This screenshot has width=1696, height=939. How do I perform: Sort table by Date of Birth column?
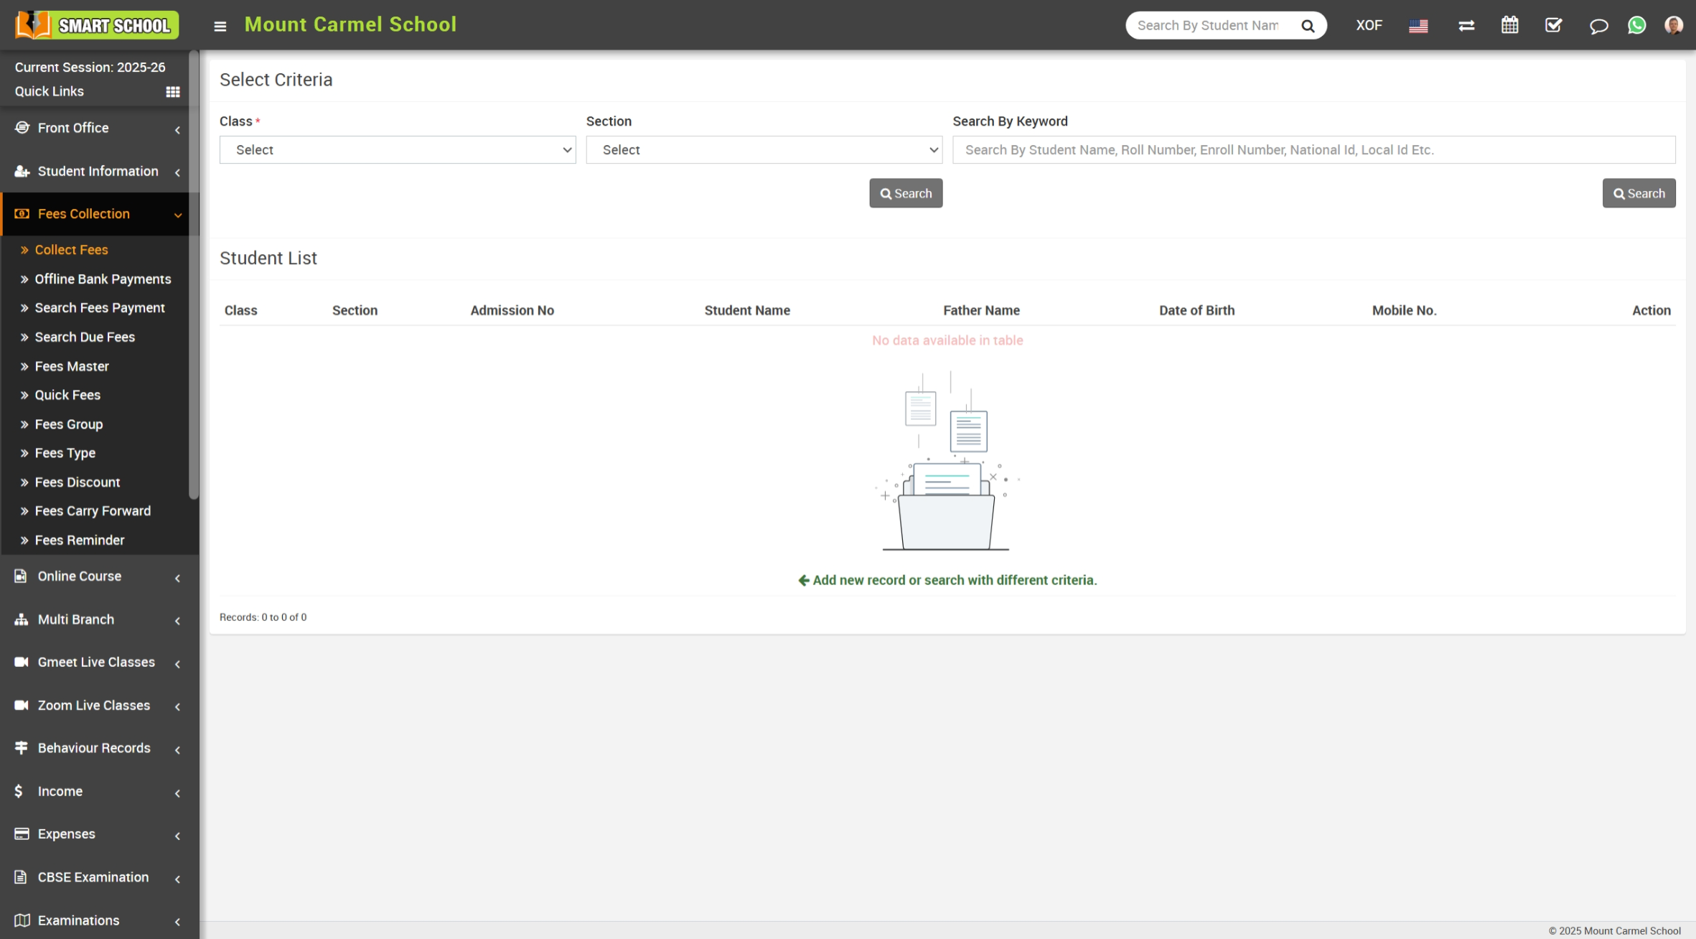click(x=1196, y=310)
